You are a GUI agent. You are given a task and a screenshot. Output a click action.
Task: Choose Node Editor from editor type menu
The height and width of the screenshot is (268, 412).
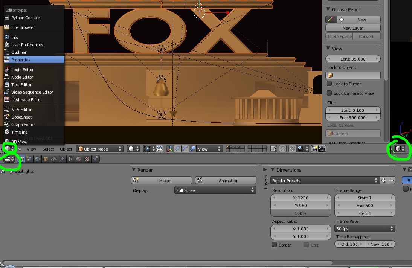[22, 77]
